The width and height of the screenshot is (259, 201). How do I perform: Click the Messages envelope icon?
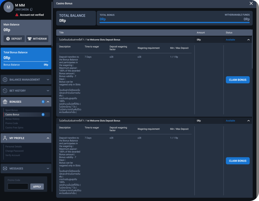(5, 168)
